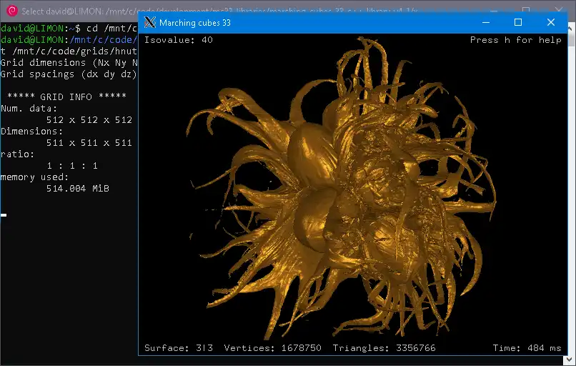Click the Isovalue: 40 label
The height and width of the screenshot is (366, 576).
pos(179,40)
